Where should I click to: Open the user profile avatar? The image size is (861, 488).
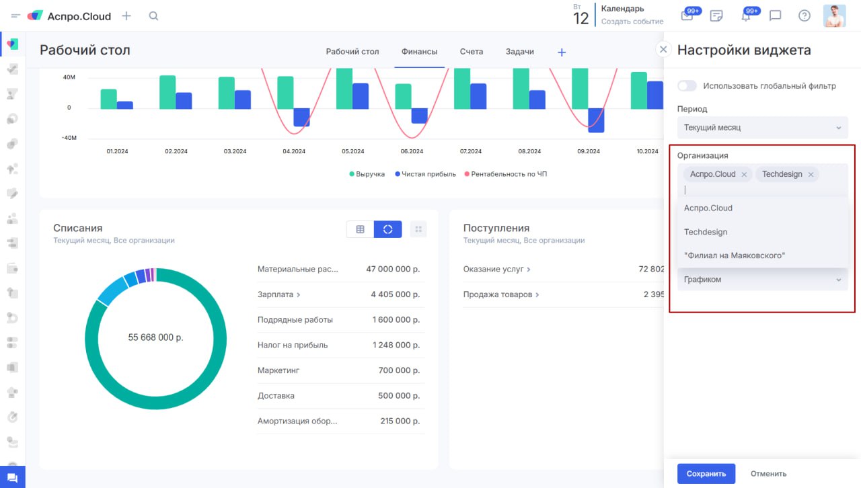[x=835, y=16]
